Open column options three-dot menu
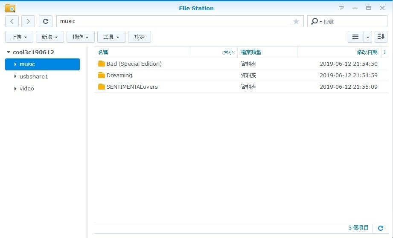 tap(385, 52)
